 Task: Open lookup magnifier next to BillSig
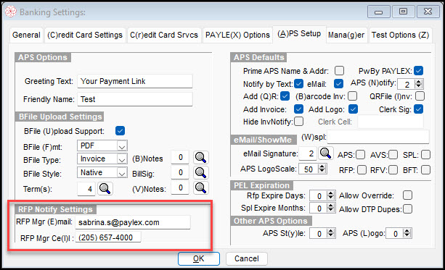(x=200, y=173)
